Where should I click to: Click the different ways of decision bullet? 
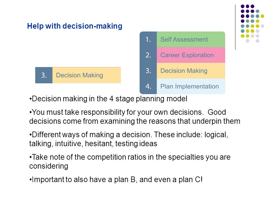[x=129, y=139]
